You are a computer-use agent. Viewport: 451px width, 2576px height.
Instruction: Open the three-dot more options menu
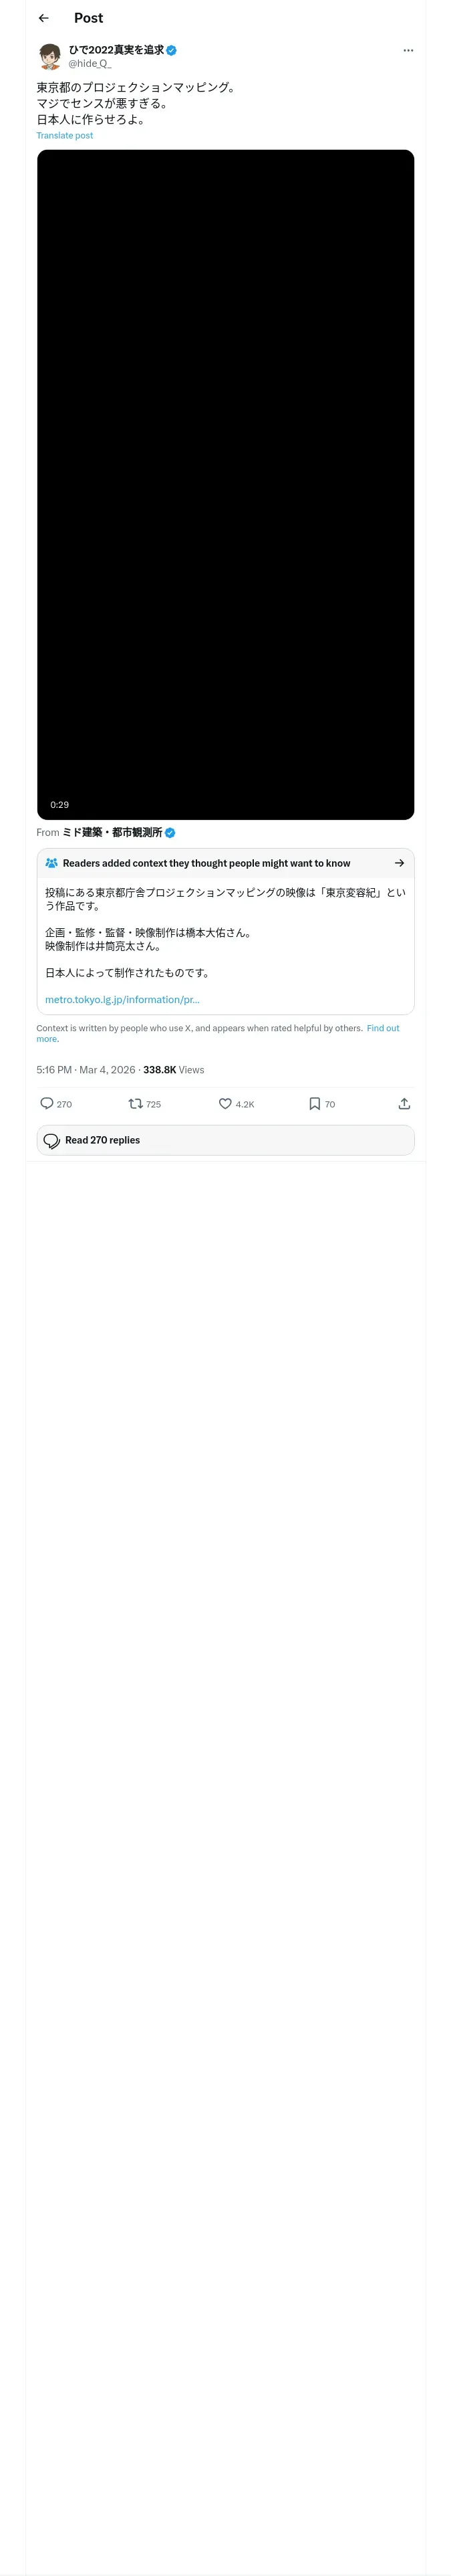[x=408, y=50]
